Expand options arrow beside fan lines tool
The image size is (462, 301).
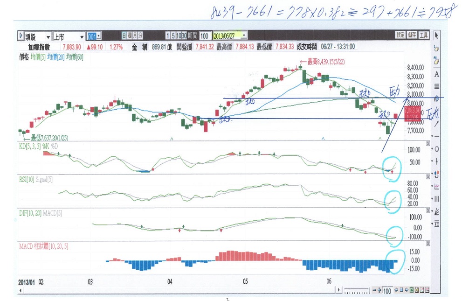click(432, 211)
